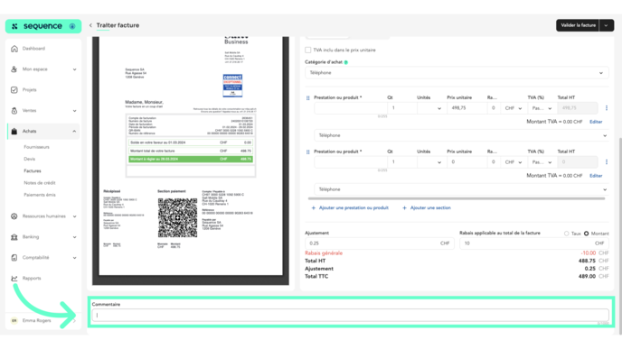Click drag handle of first prestation row
The width and height of the screenshot is (622, 349).
pos(307,97)
